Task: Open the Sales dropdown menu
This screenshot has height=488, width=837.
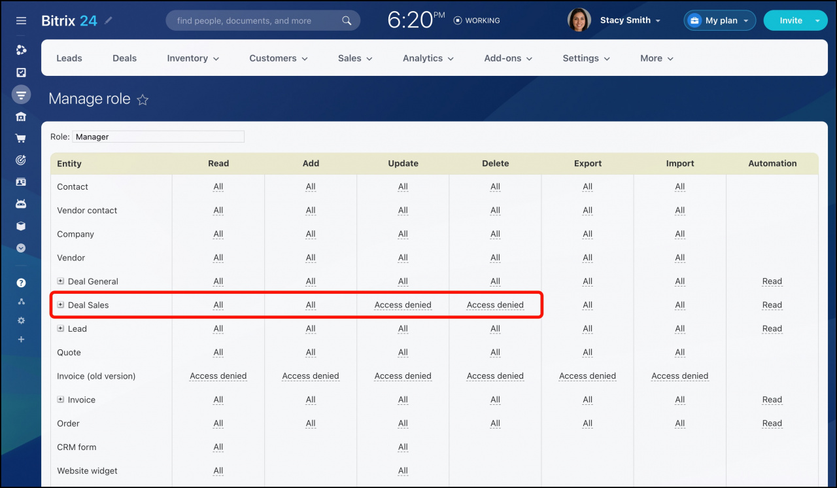Action: tap(355, 58)
